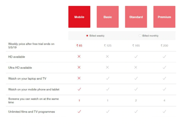Click the Premium screens count 4
This screenshot has width=184, height=126.
pos(165,101)
